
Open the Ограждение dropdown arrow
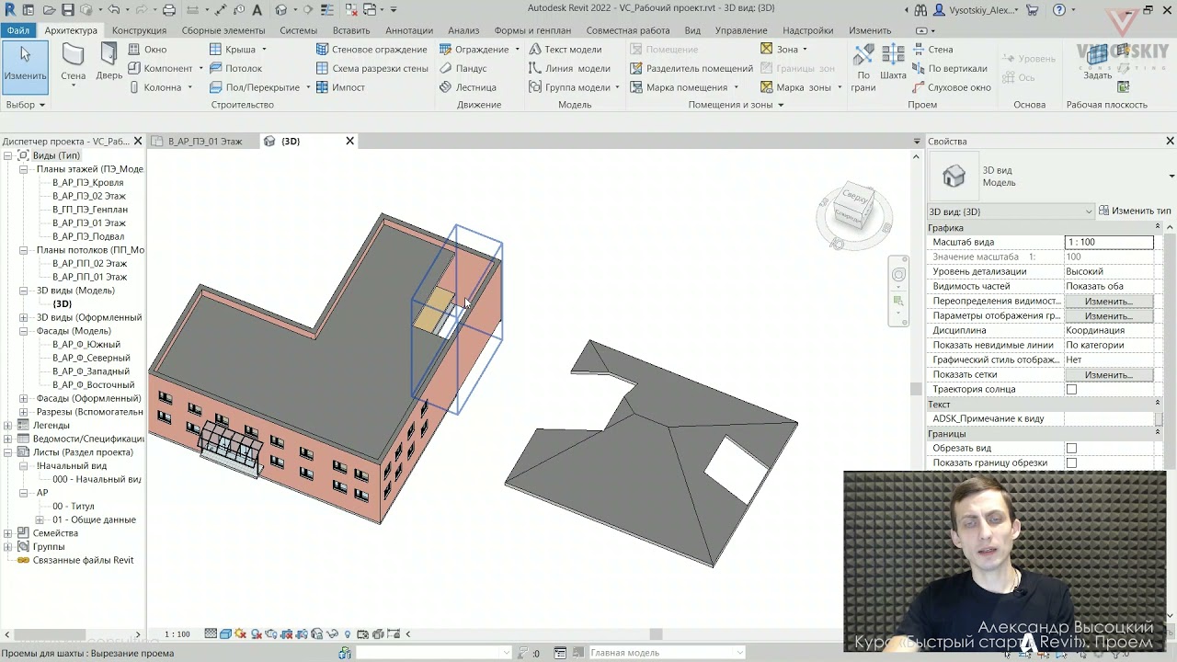coord(517,50)
